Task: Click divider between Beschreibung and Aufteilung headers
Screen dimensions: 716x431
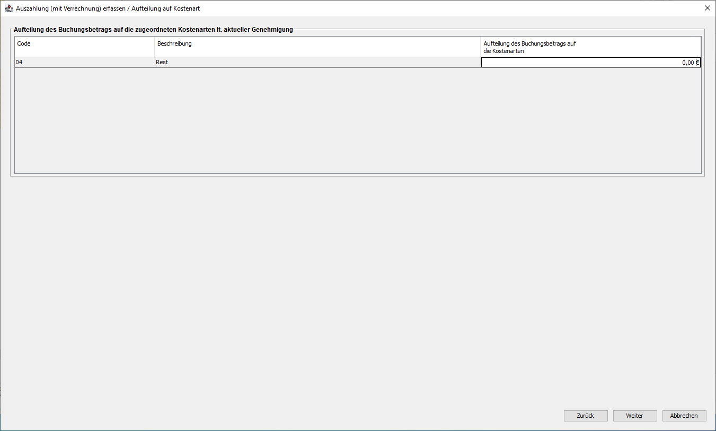Action: pos(481,47)
